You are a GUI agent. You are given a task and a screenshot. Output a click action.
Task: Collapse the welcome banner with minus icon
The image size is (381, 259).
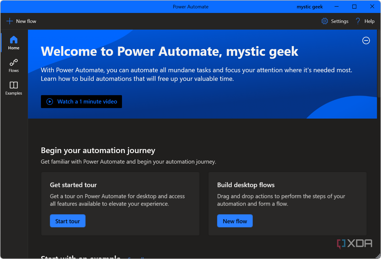tap(366, 41)
